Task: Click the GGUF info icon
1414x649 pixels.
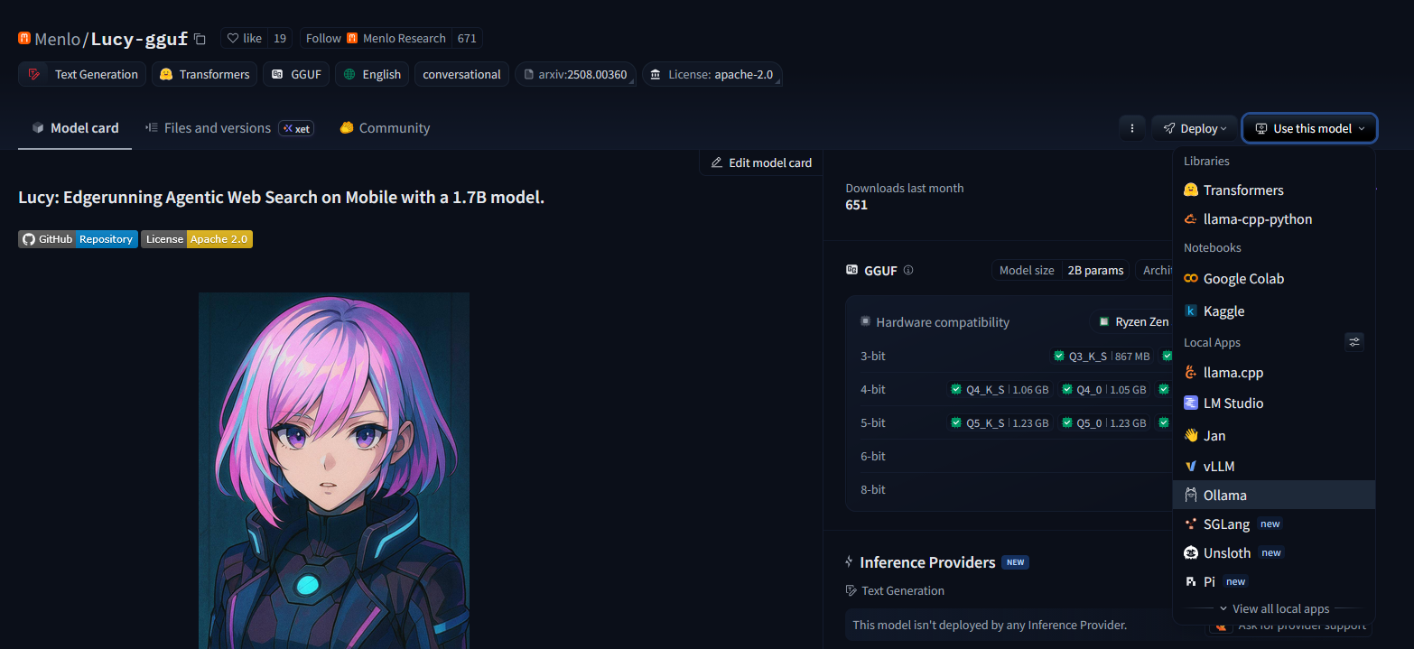Action: [908, 270]
